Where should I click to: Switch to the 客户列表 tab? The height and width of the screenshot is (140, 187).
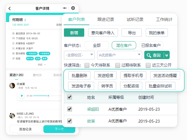click(76, 19)
